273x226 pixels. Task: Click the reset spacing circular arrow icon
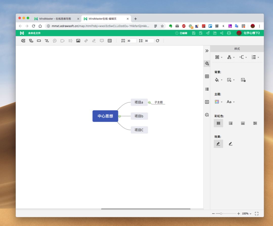157,41
